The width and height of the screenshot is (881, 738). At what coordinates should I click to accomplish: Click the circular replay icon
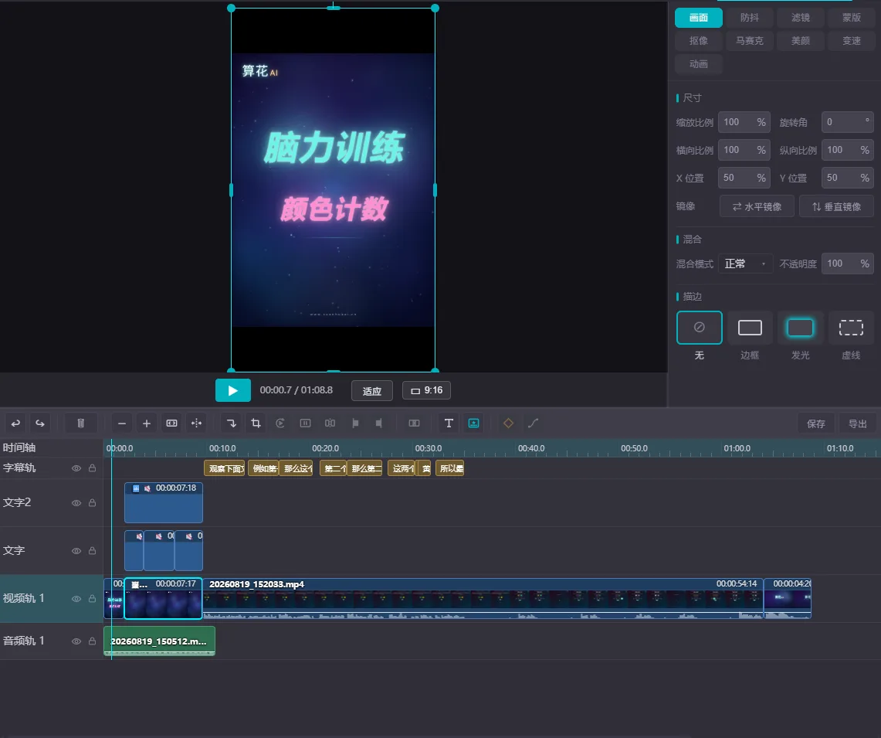tap(280, 423)
